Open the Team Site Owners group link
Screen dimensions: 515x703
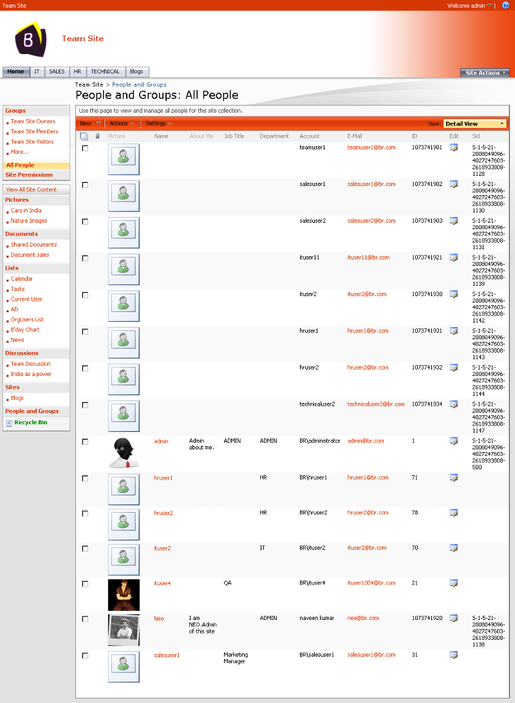coord(32,121)
